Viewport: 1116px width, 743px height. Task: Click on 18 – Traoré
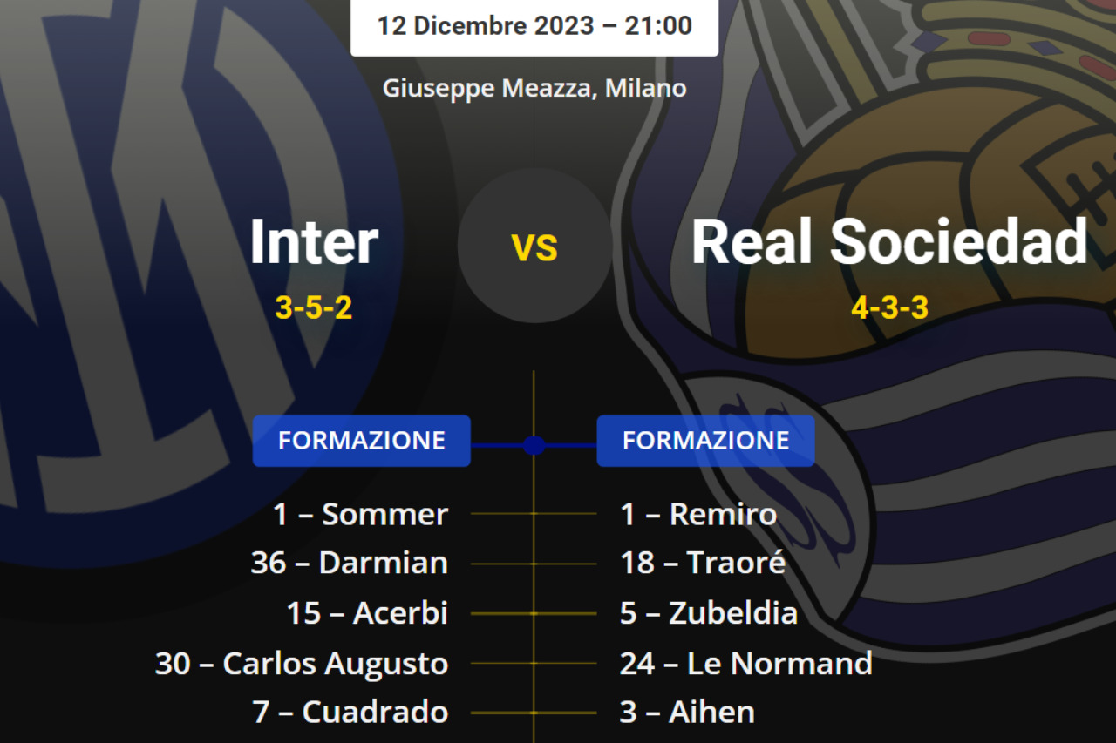pos(703,563)
